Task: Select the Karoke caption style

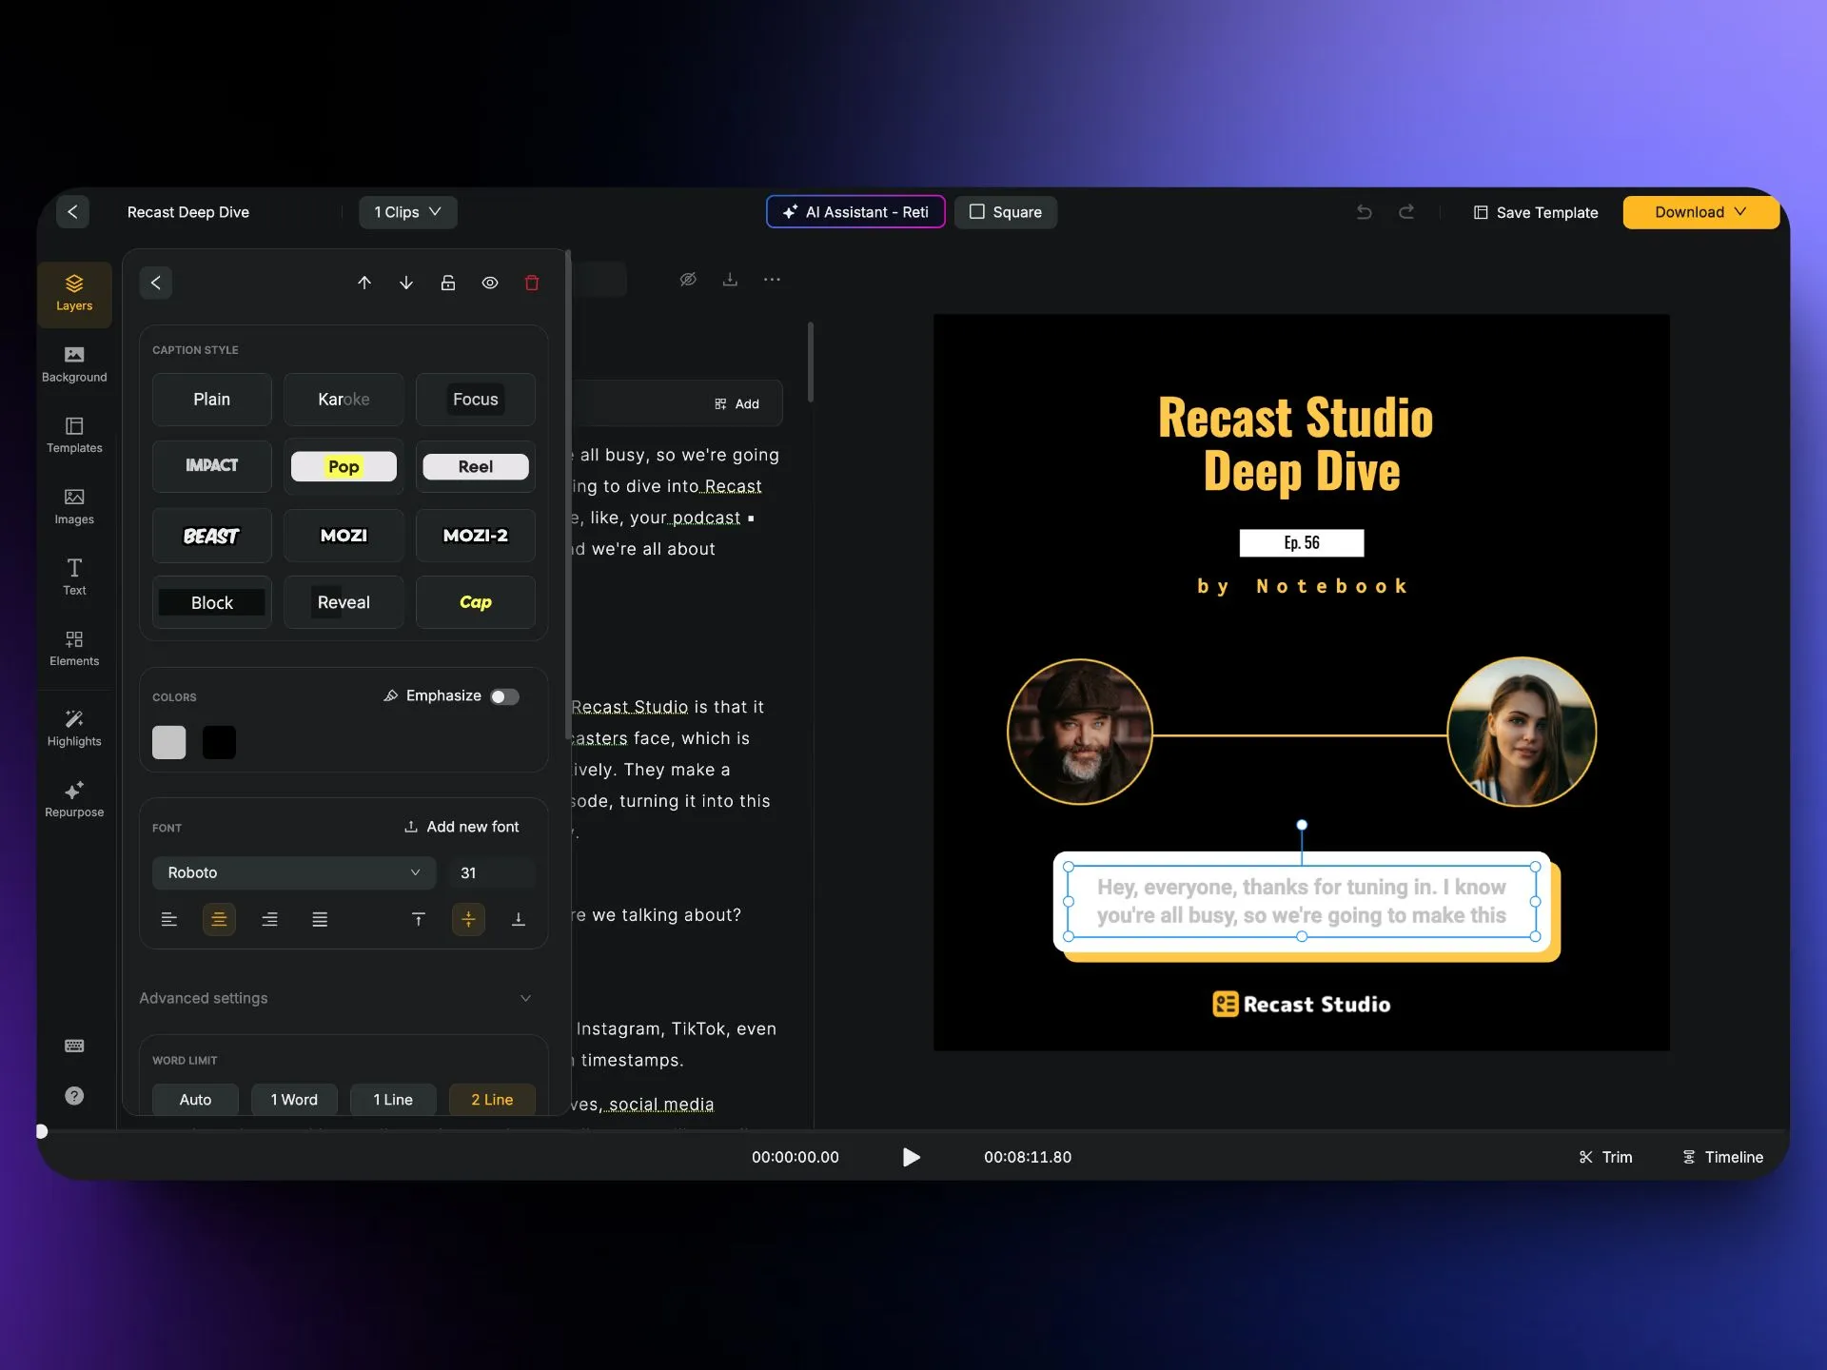Action: [x=344, y=400]
